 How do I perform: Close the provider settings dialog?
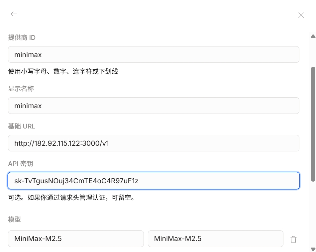pos(301,15)
